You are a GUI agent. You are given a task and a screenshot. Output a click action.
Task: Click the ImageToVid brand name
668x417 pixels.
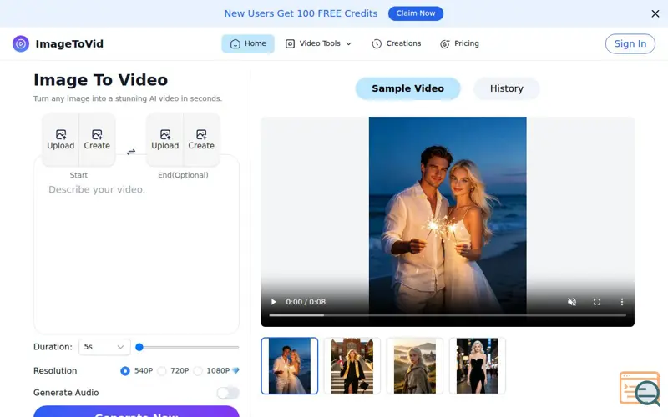tap(69, 44)
